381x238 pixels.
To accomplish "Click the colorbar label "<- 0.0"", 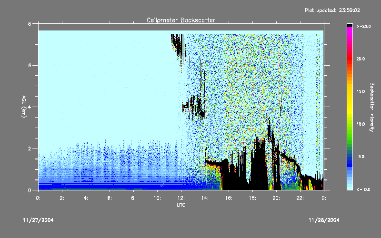I will 363,189.
